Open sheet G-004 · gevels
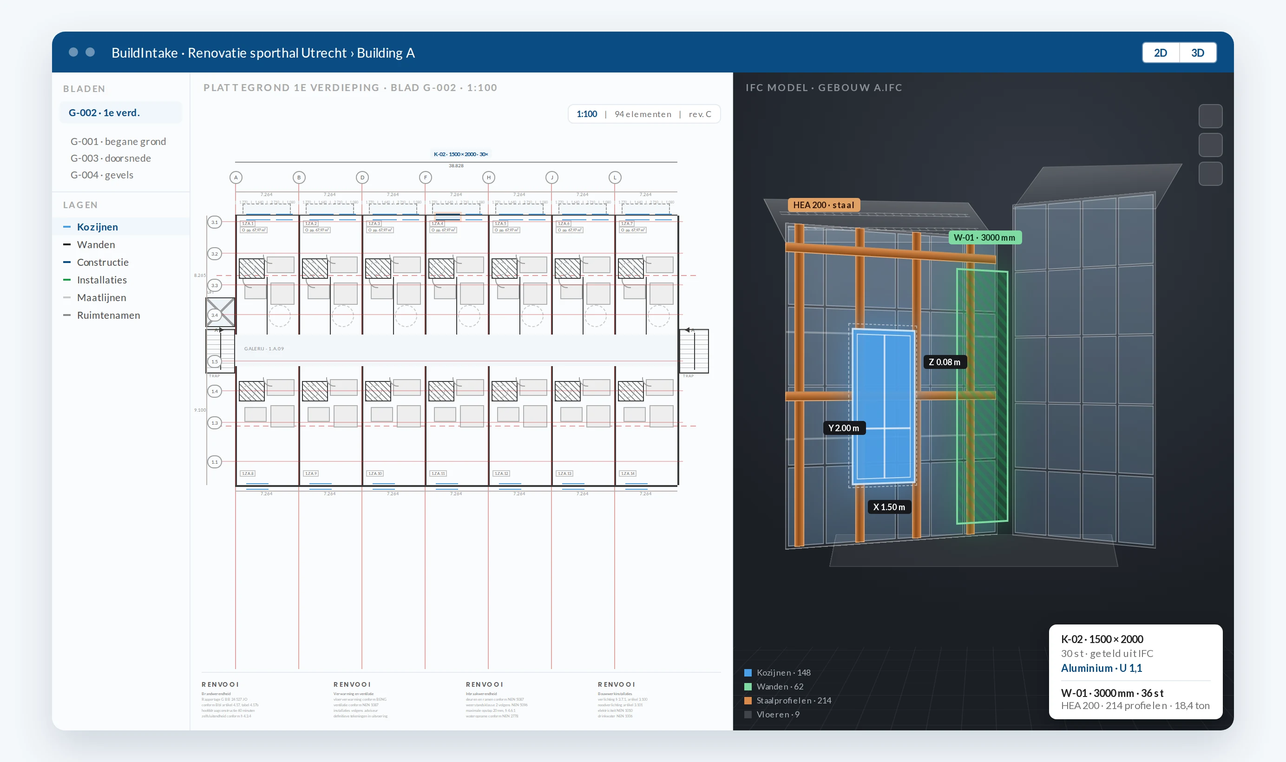1286x762 pixels. (102, 175)
